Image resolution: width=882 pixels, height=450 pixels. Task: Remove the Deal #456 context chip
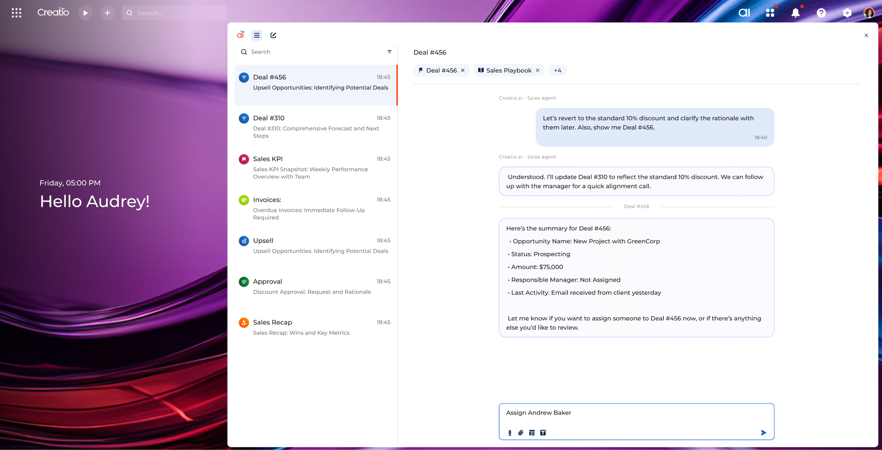(x=463, y=71)
